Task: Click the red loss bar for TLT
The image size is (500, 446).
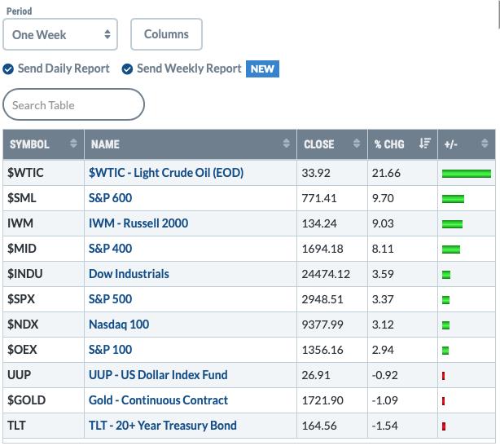Action: (x=444, y=426)
